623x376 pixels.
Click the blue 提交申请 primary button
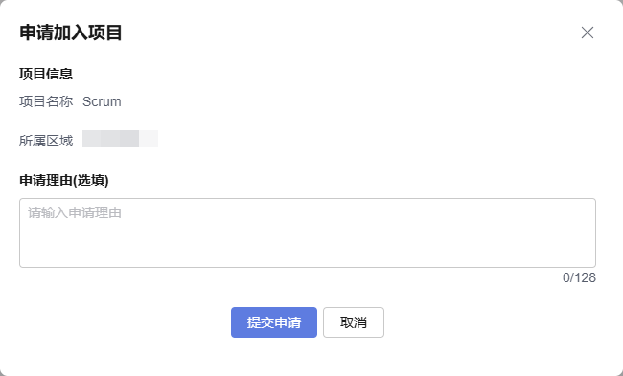click(x=274, y=322)
